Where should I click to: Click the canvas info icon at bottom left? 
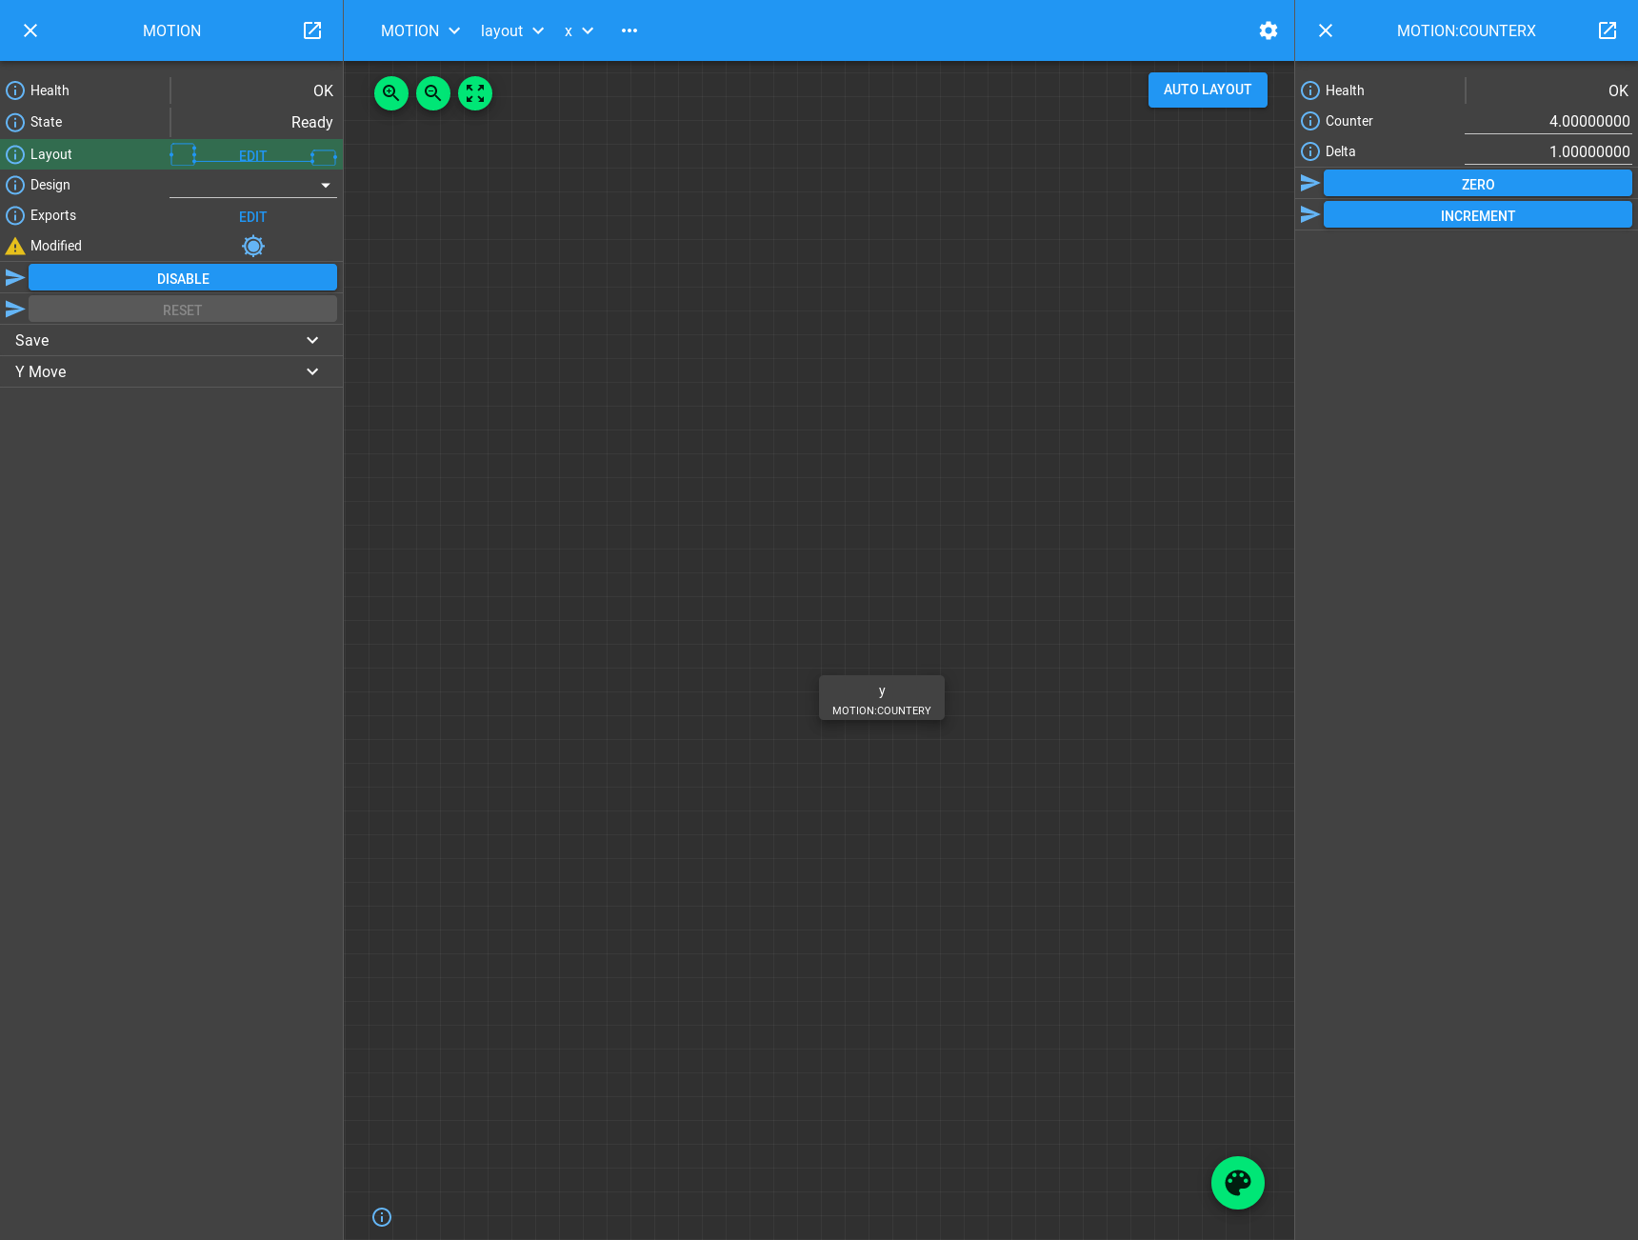point(382,1217)
